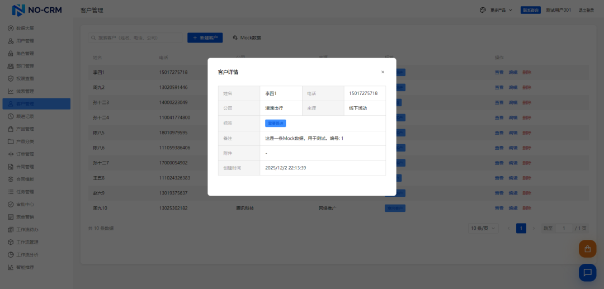Screen dimensions: 604x289
Task: Click the Mock数据 button
Action: [x=247, y=37]
